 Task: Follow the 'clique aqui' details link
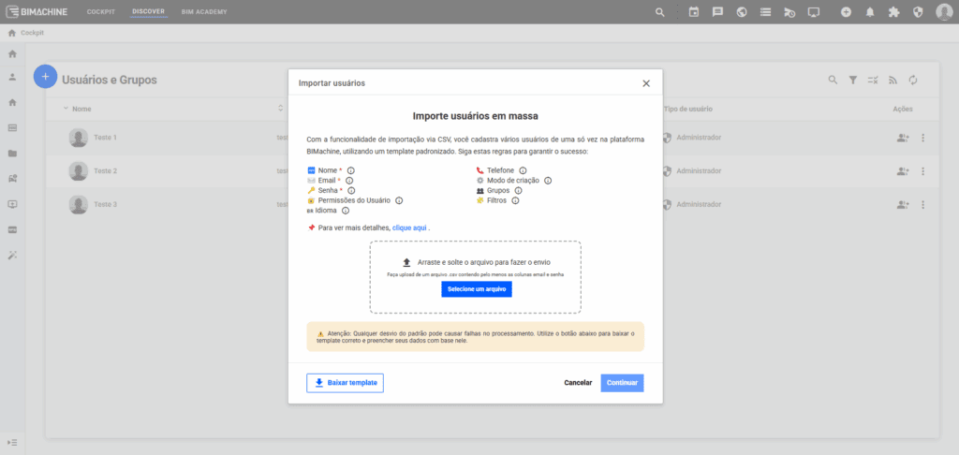409,227
